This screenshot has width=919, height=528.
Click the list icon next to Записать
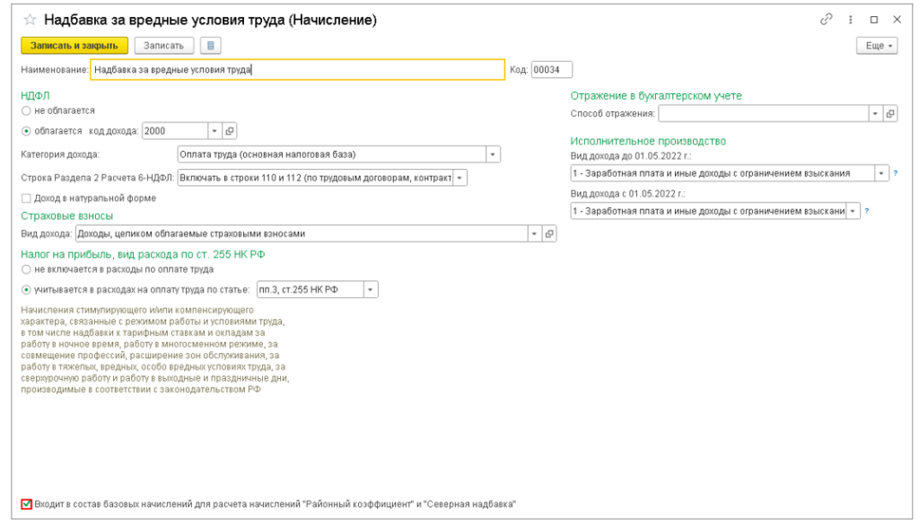pos(209,45)
